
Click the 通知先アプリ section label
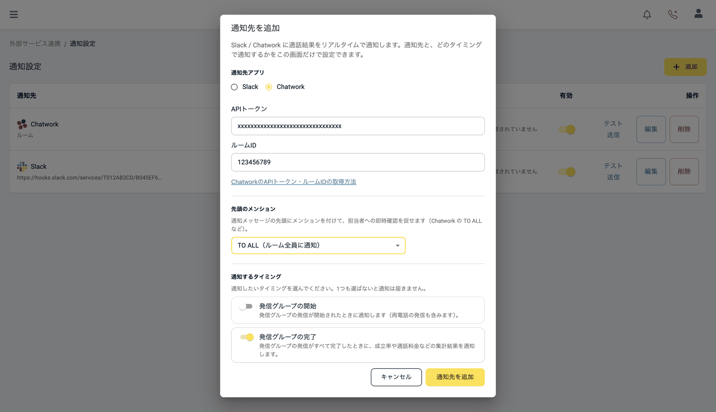coord(248,73)
